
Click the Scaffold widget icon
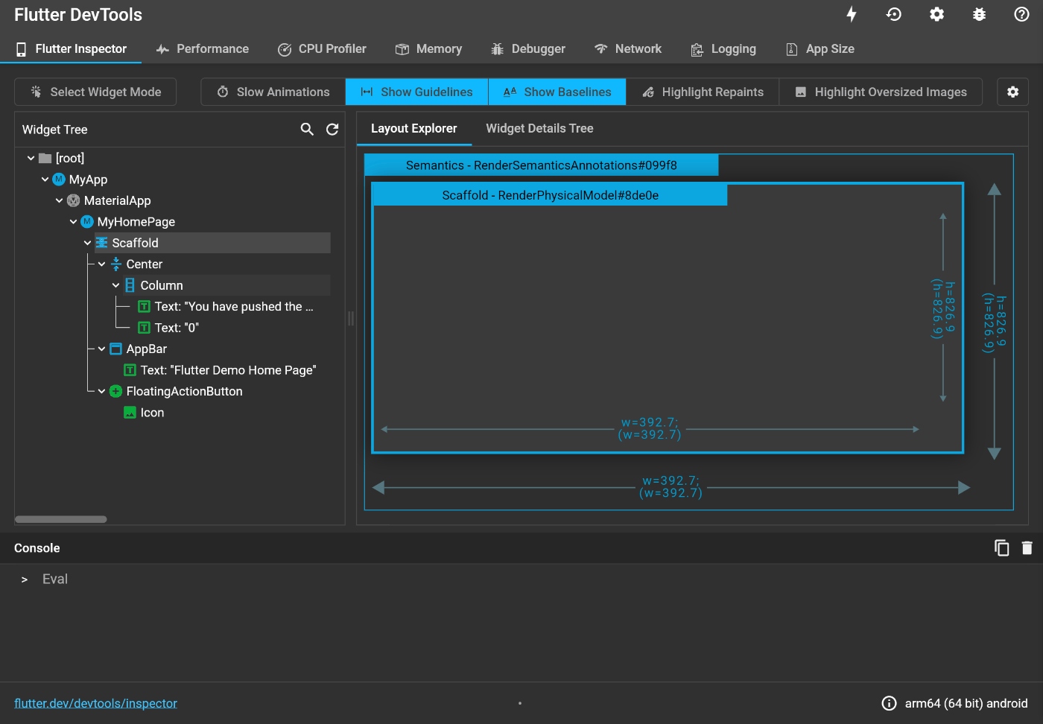(x=102, y=243)
